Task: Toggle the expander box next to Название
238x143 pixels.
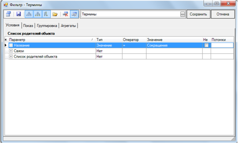Action: pos(11,45)
